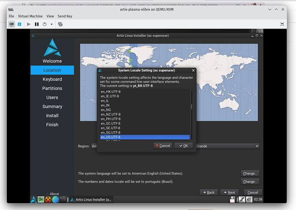This screenshot has width=296, height=210.
Task: Manage VM snapshots
Action: 60,24
